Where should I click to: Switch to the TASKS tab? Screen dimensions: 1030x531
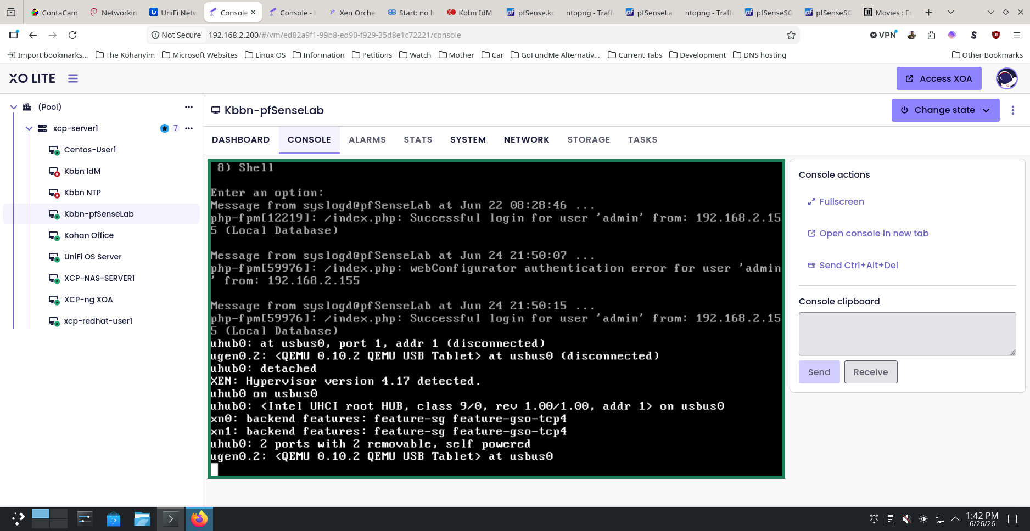(642, 140)
